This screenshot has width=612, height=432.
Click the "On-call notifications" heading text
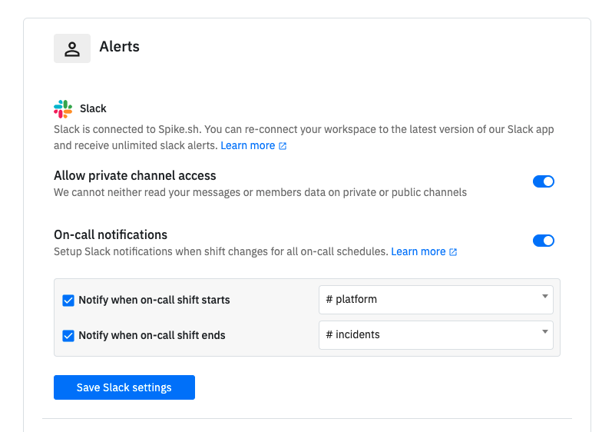tap(111, 234)
